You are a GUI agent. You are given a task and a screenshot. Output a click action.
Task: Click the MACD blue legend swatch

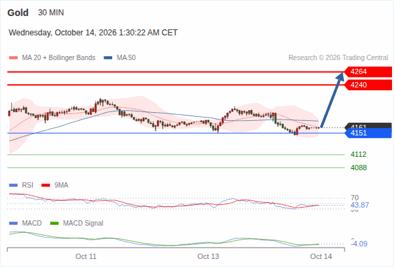13,223
